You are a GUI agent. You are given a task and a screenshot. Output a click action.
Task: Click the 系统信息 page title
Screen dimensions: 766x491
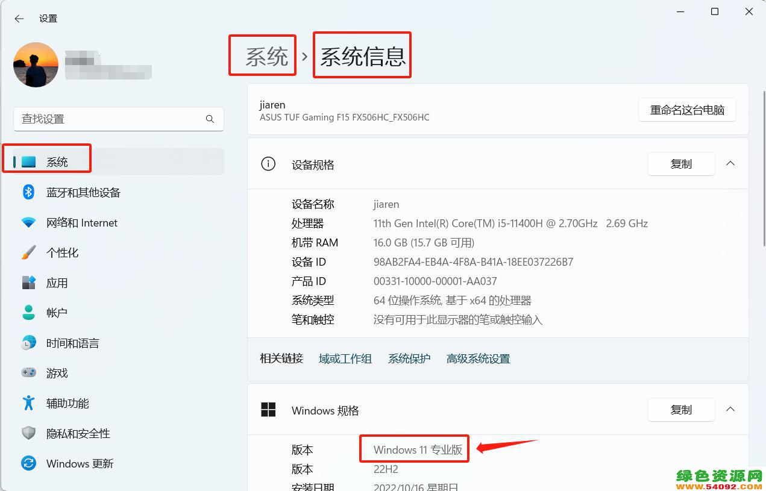point(362,57)
